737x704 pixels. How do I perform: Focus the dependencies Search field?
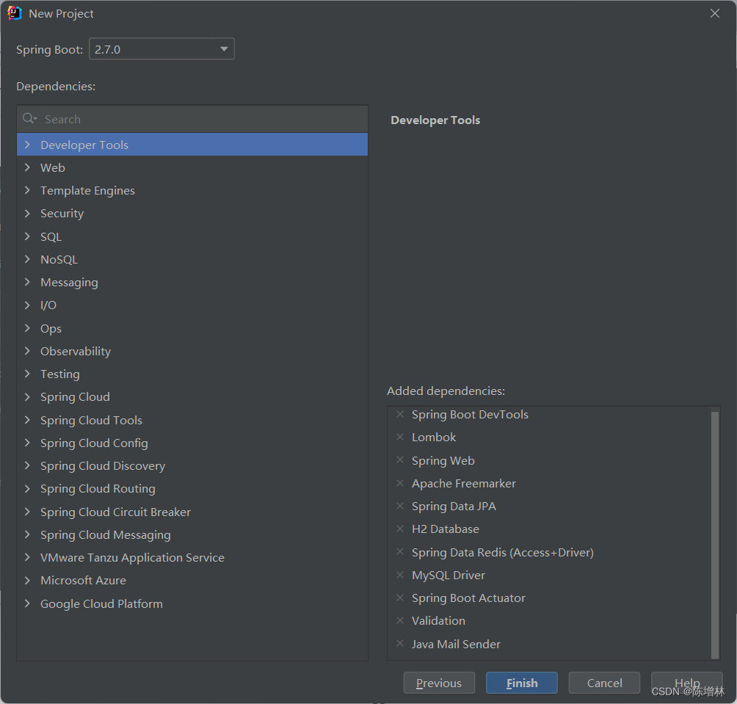click(192, 119)
